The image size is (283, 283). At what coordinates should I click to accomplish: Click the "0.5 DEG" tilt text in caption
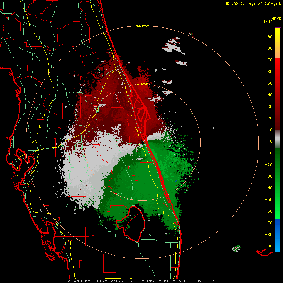[x=146, y=281]
